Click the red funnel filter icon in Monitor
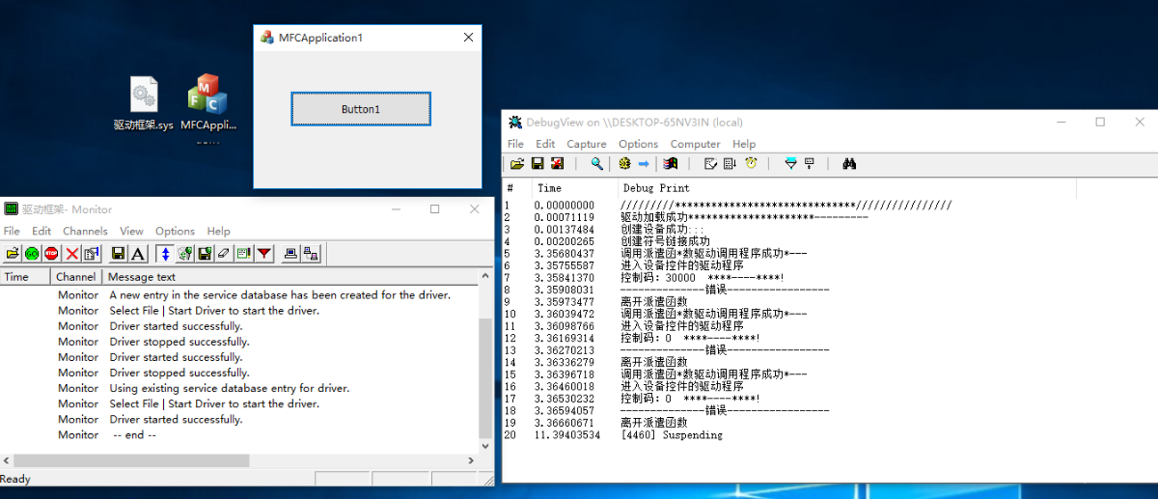The image size is (1158, 499). click(263, 254)
